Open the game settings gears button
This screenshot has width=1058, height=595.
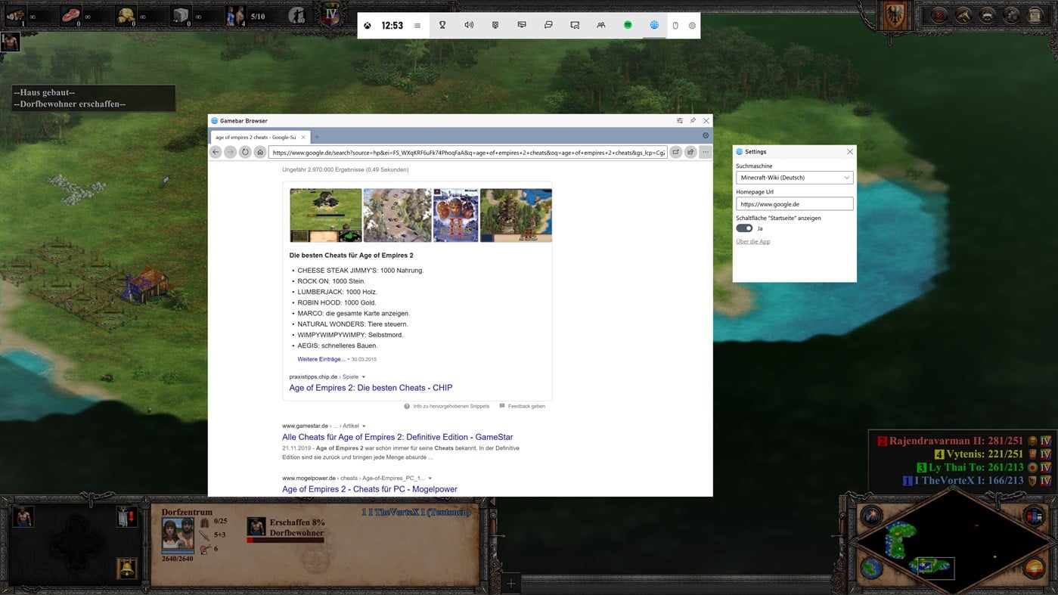point(1011,14)
